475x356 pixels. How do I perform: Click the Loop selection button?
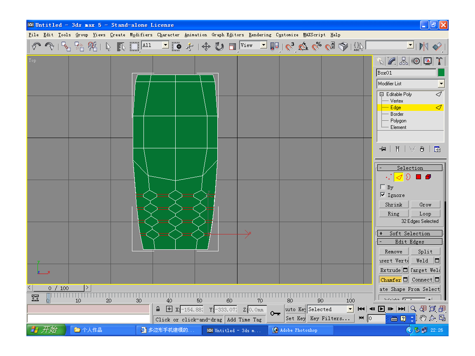pos(425,214)
